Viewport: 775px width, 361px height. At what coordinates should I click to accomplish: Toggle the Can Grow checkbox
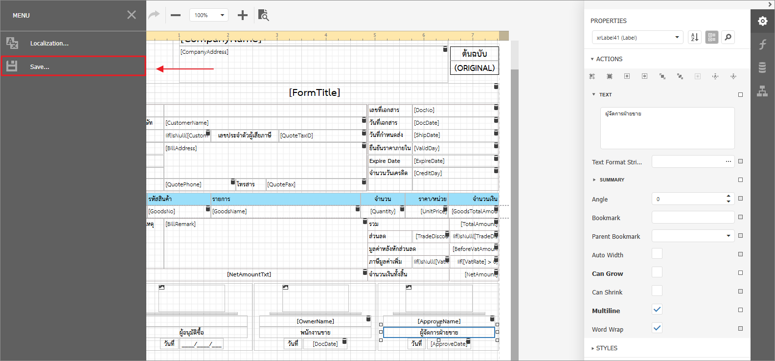(657, 272)
